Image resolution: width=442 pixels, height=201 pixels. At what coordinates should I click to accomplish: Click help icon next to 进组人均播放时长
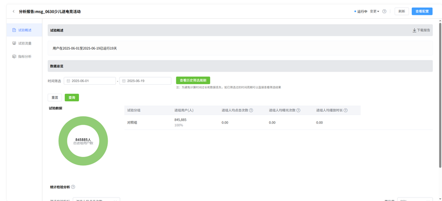tap(346, 111)
